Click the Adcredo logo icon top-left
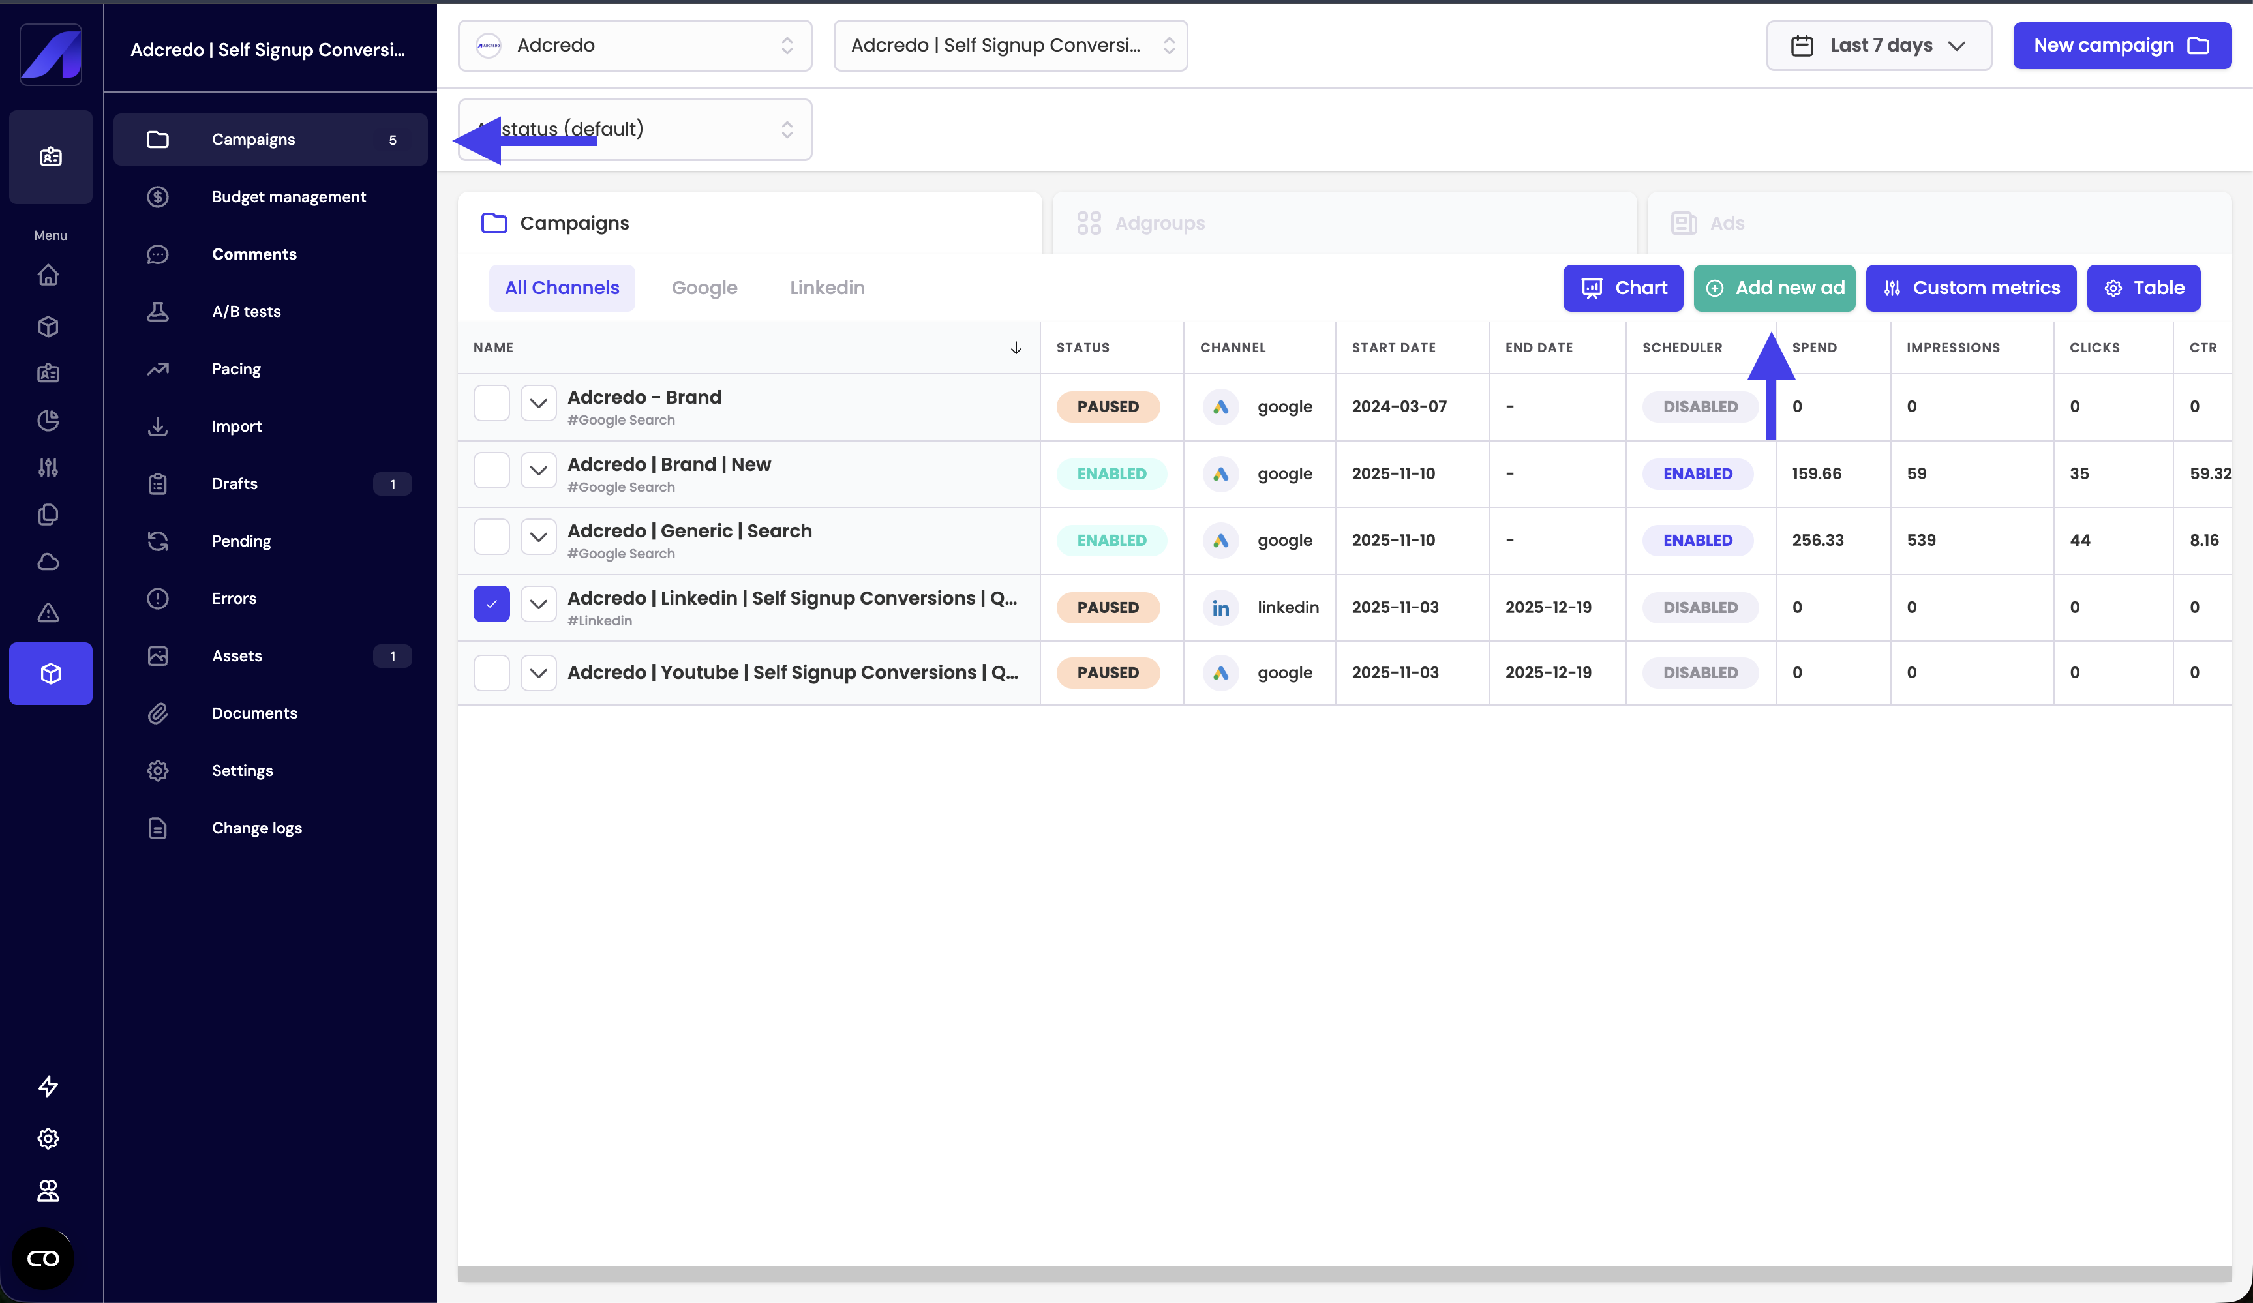 51,55
